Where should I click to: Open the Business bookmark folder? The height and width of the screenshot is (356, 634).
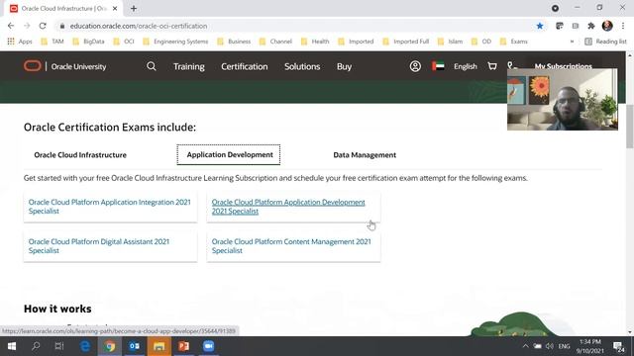(234, 42)
